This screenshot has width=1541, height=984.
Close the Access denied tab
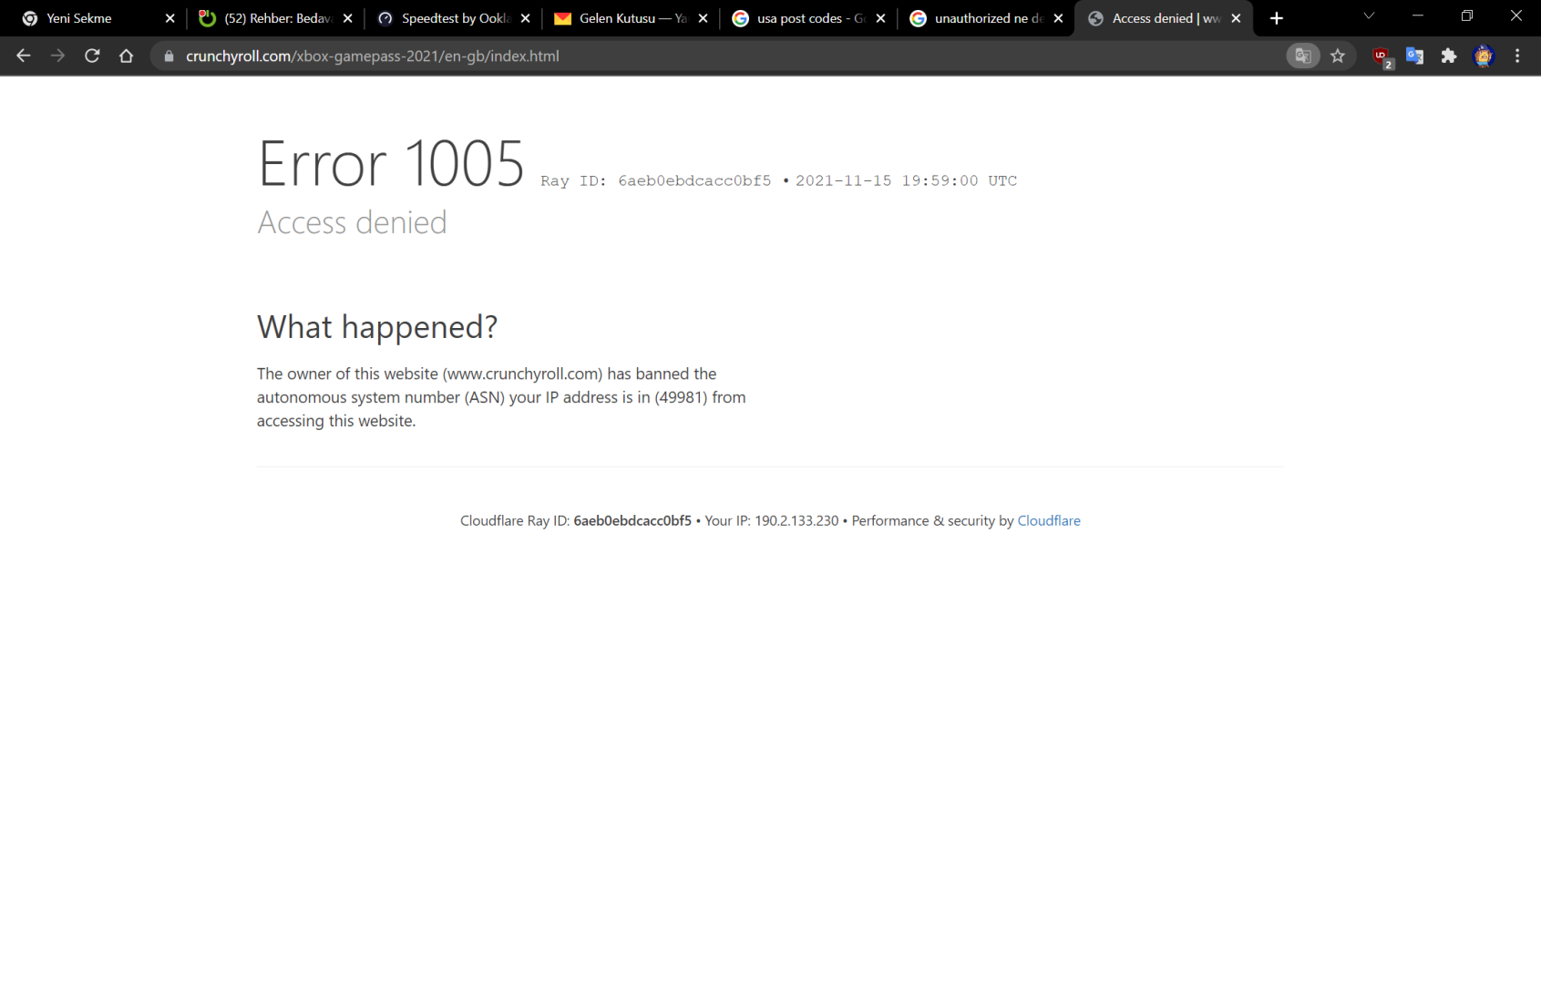click(x=1236, y=18)
